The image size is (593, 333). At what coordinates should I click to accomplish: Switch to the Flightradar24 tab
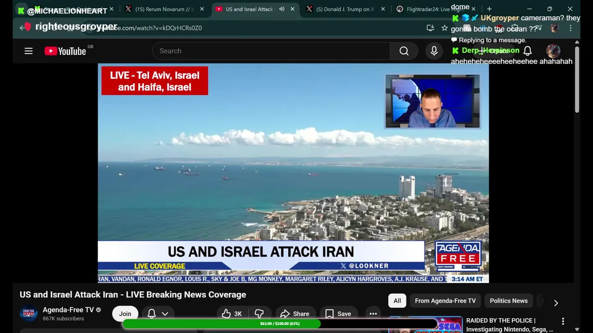click(x=435, y=9)
